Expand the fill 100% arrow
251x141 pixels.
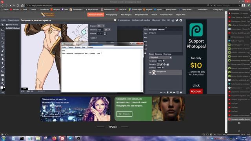pyautogui.click(x=163, y=68)
